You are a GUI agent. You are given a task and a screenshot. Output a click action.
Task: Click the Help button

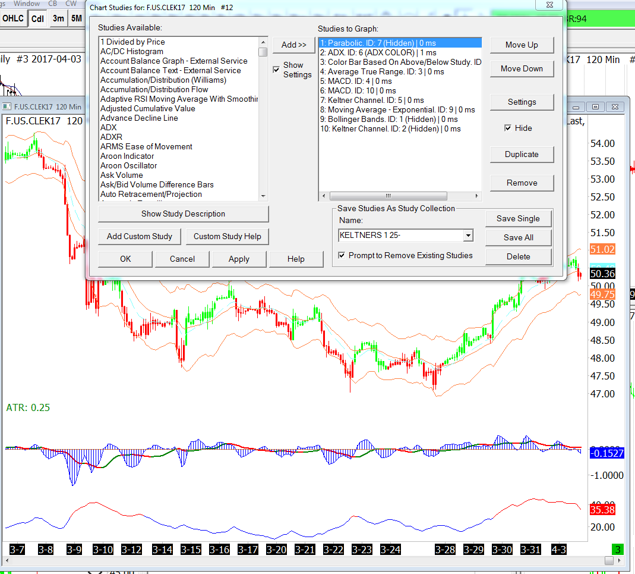point(296,259)
